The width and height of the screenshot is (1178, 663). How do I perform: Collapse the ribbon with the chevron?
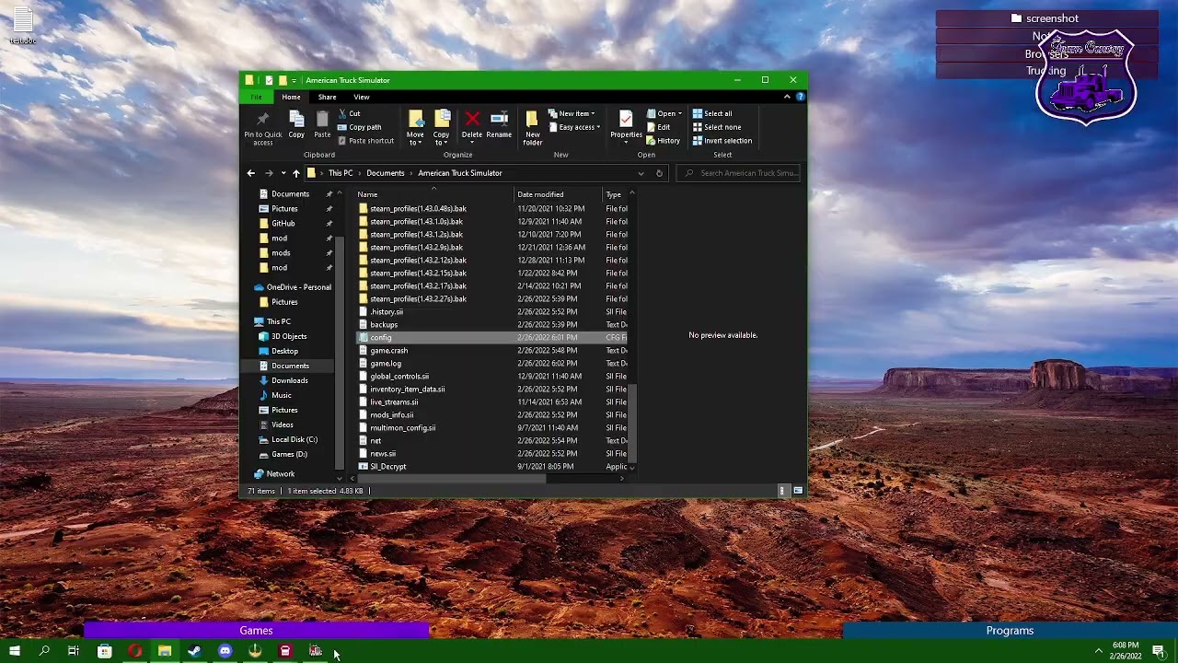point(787,97)
